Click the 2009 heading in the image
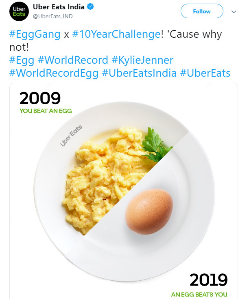 point(40,98)
